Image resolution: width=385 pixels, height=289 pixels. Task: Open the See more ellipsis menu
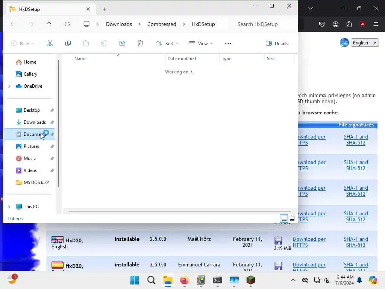tap(228, 44)
